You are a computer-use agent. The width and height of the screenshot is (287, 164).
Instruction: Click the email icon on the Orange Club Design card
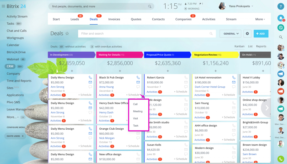[138, 134]
